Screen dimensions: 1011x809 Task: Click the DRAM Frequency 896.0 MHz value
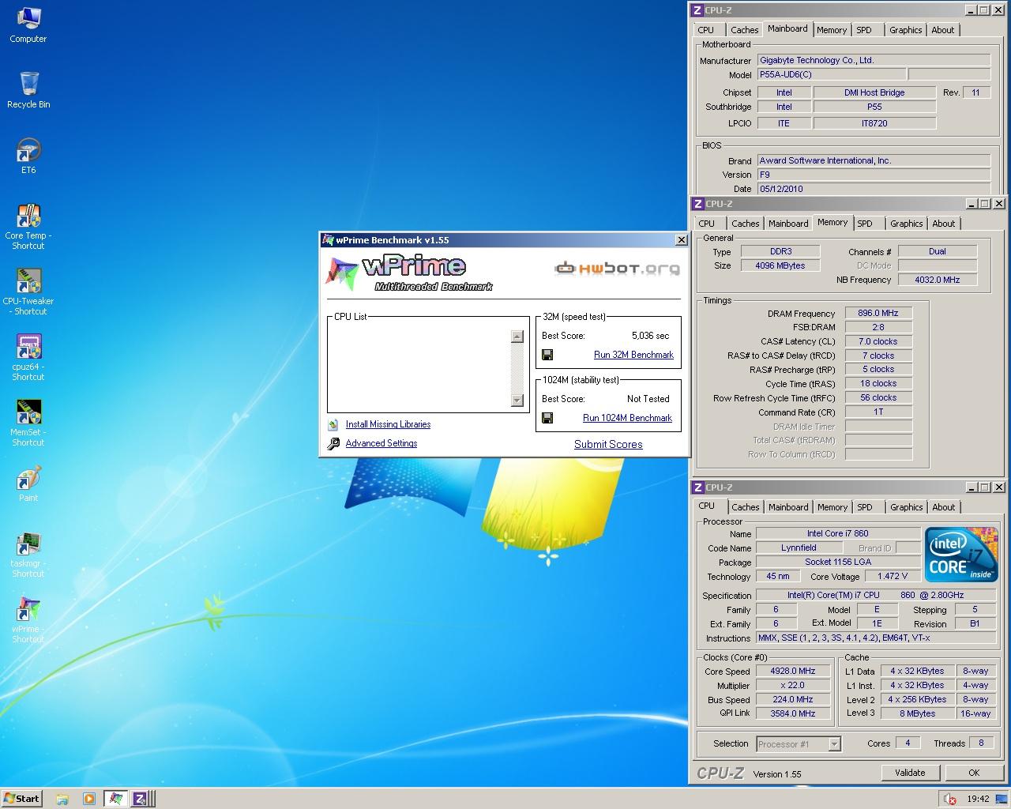878,313
